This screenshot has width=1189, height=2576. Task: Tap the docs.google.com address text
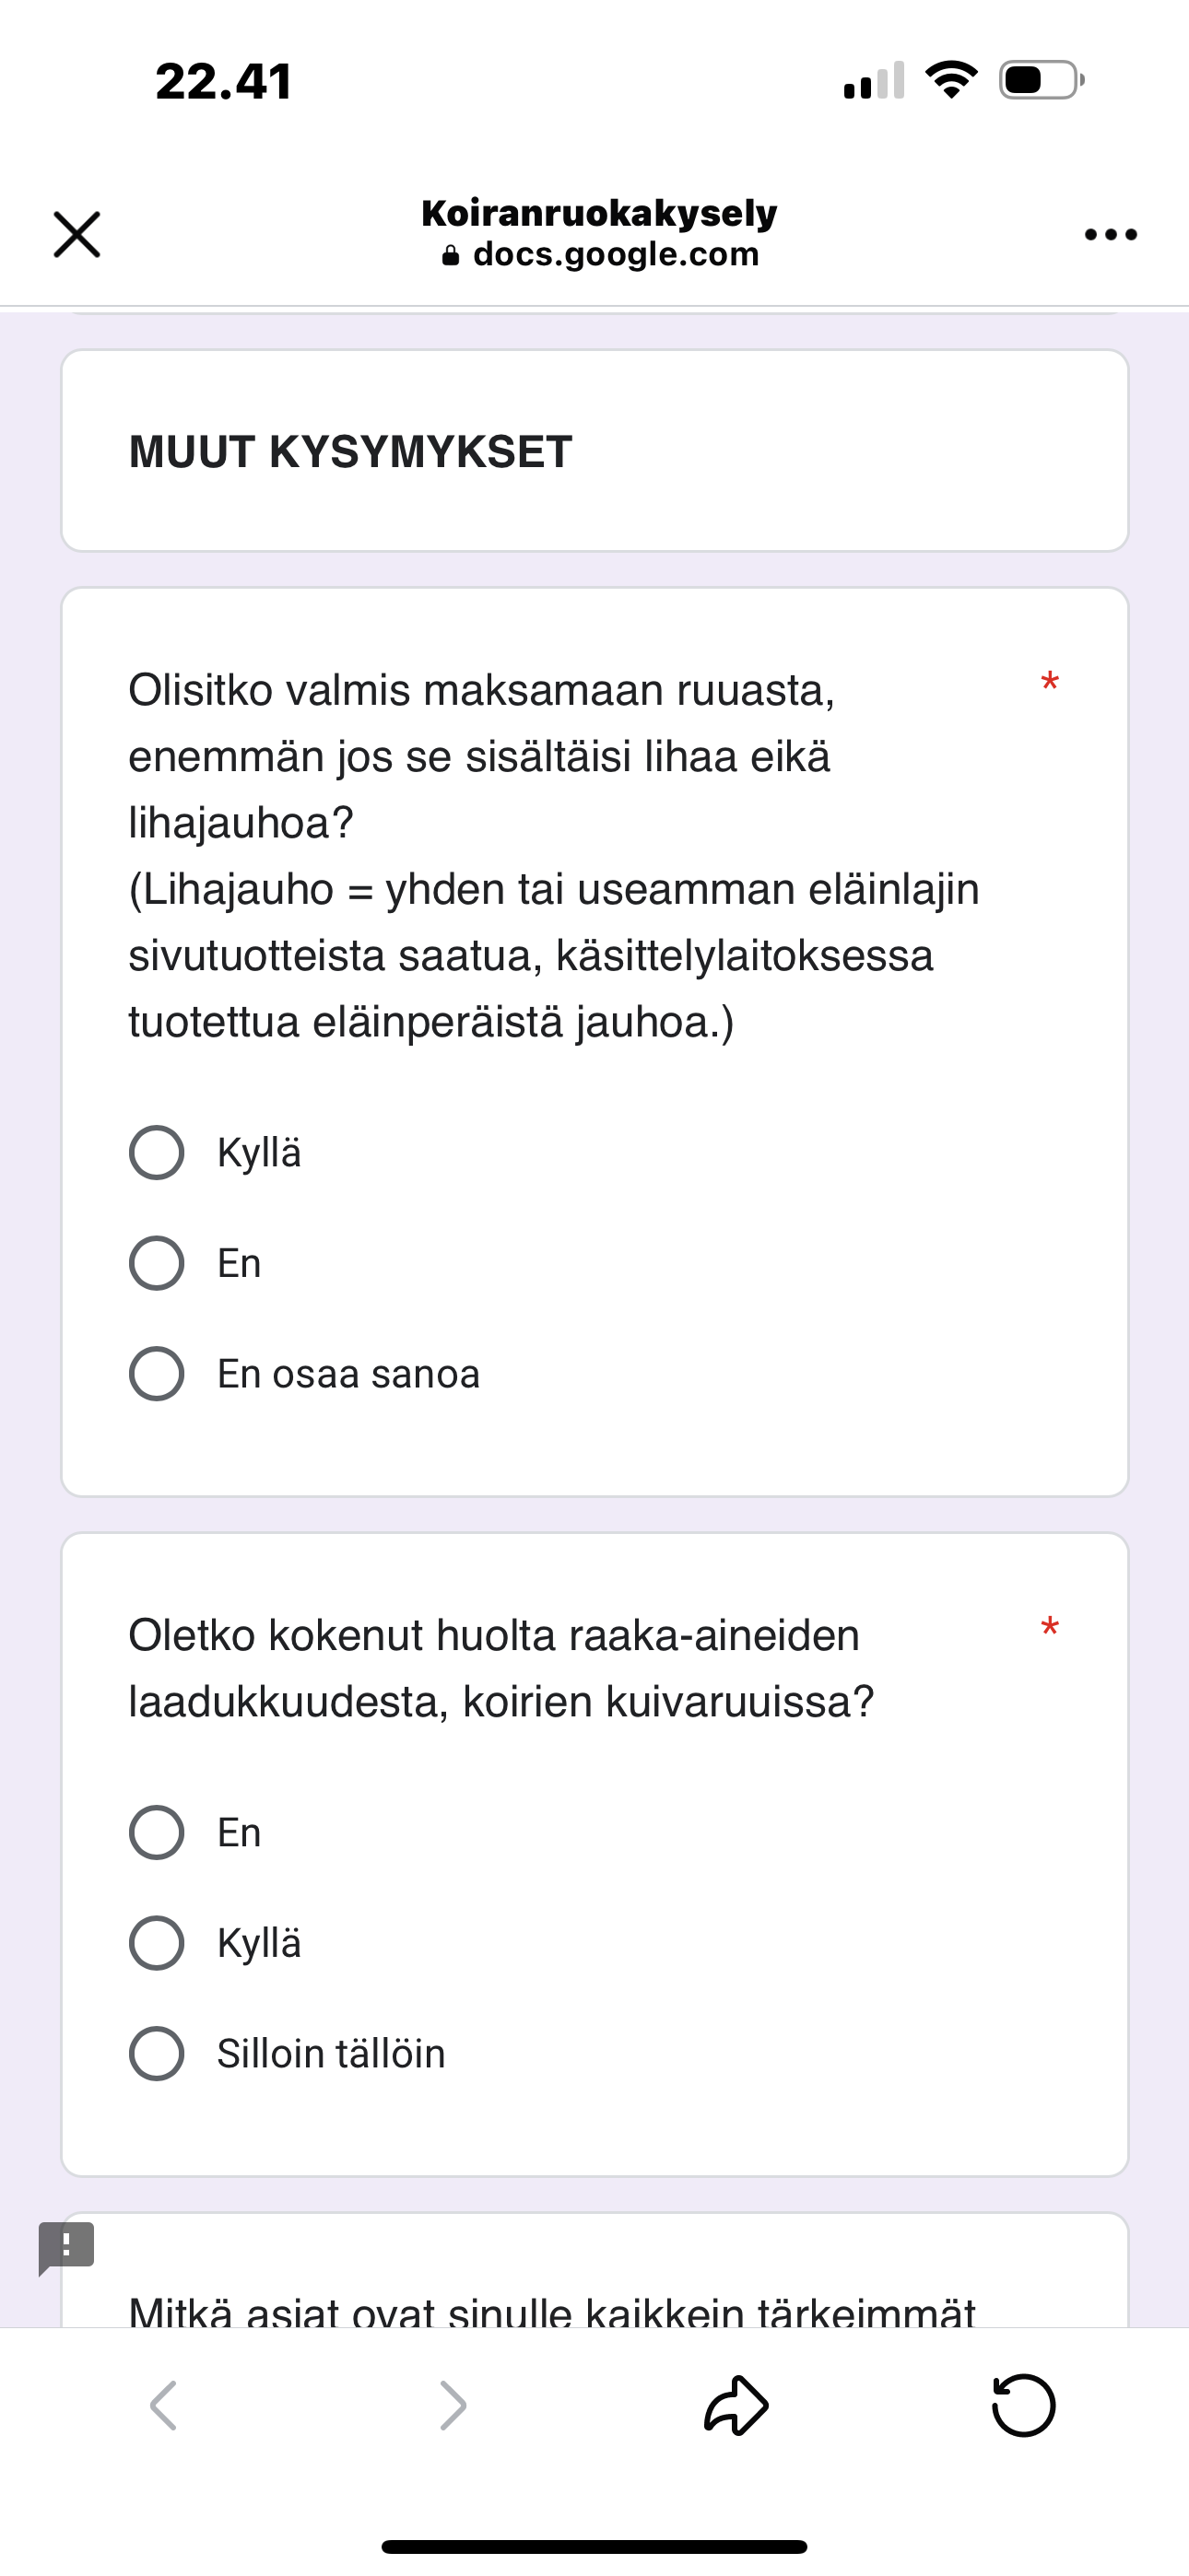click(615, 255)
